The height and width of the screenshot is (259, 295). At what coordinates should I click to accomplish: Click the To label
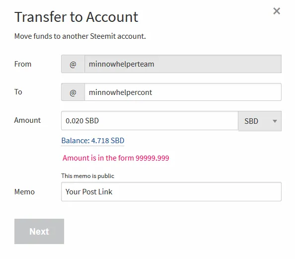click(x=18, y=92)
